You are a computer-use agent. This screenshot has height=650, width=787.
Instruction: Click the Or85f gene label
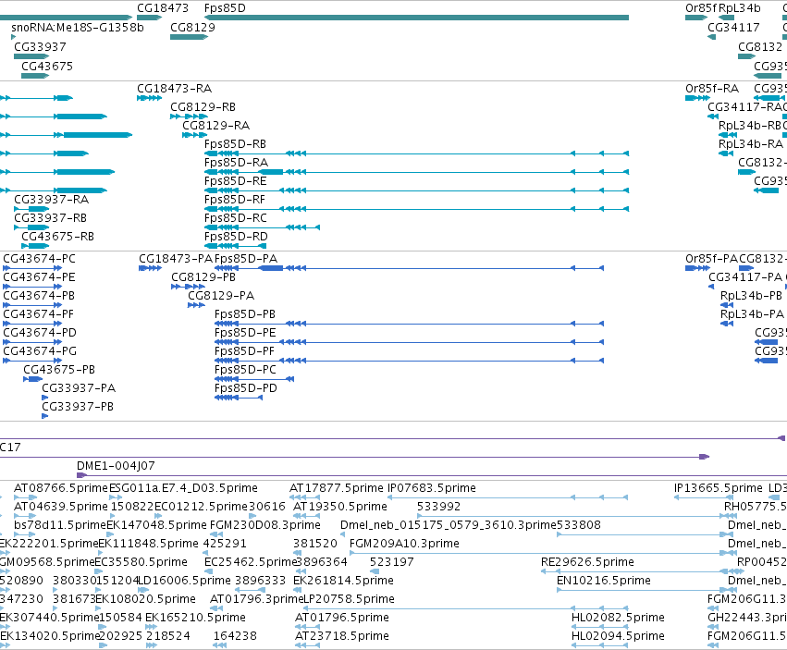701,8
